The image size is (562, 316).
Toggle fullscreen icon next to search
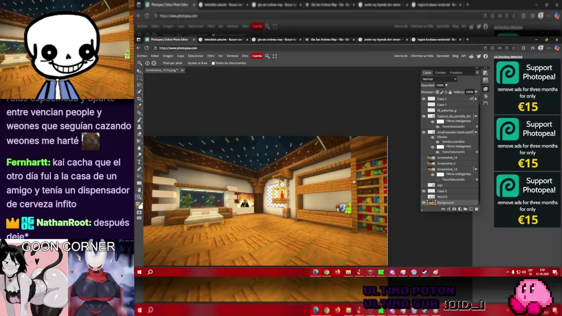point(275,56)
